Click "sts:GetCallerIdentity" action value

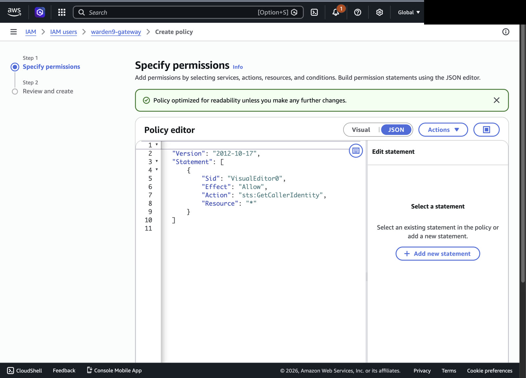click(x=281, y=195)
